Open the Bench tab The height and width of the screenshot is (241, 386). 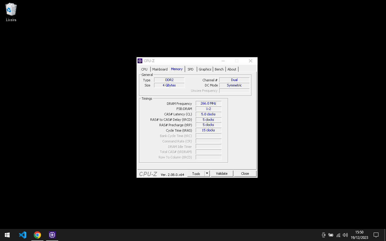click(219, 69)
